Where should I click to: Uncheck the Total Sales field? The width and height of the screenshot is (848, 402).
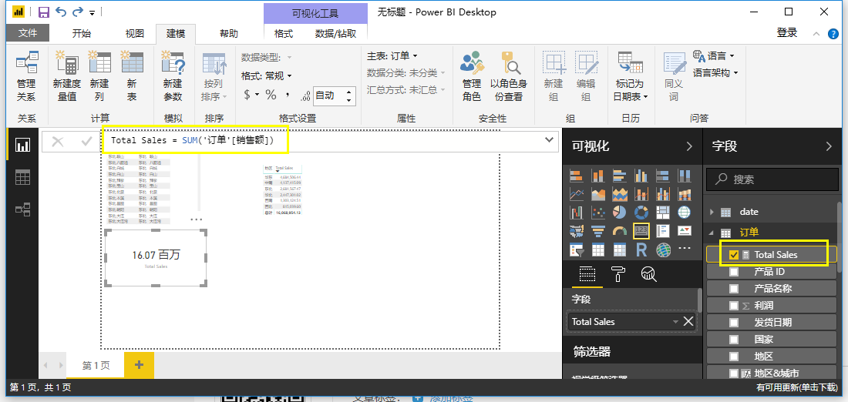(734, 254)
